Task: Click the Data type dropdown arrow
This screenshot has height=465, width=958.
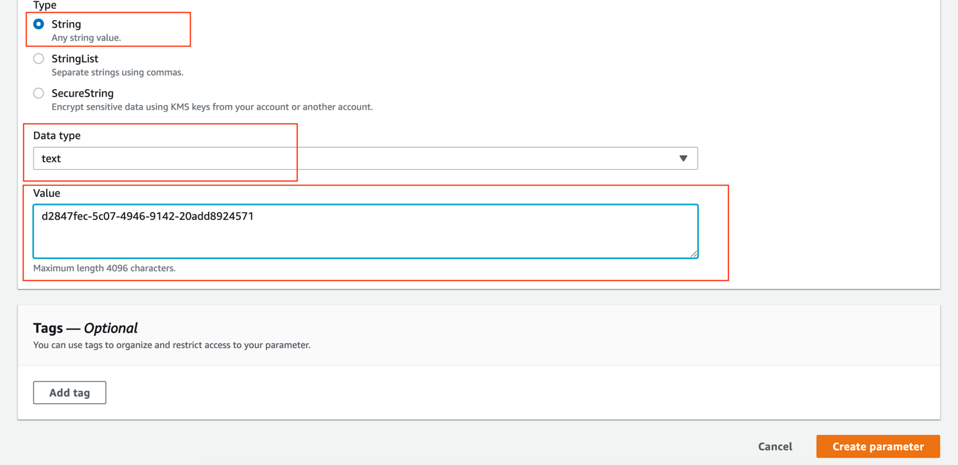Action: click(x=683, y=159)
